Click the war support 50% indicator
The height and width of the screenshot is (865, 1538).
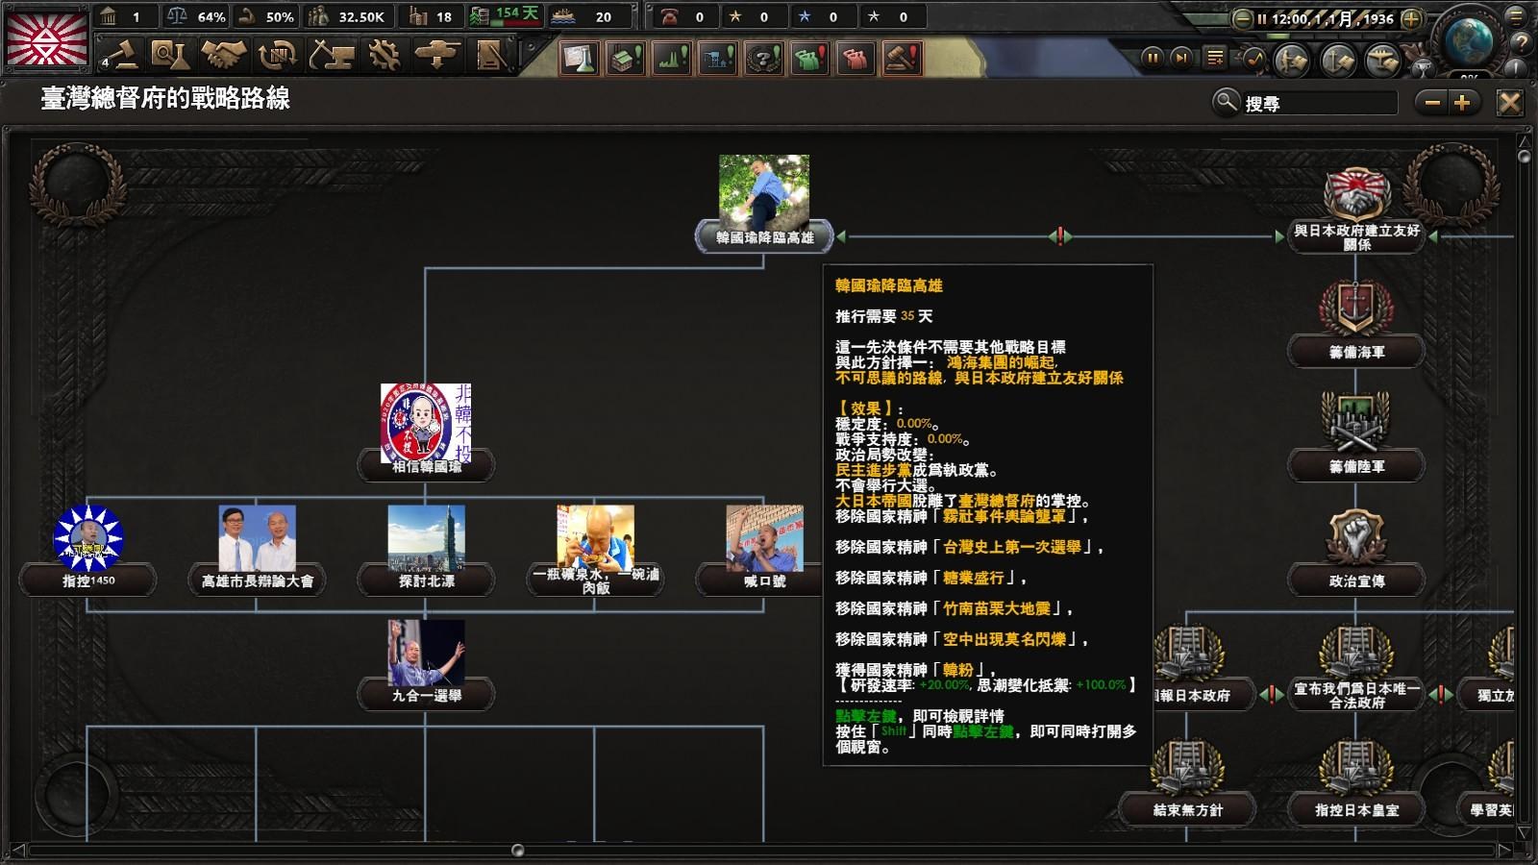(x=266, y=16)
